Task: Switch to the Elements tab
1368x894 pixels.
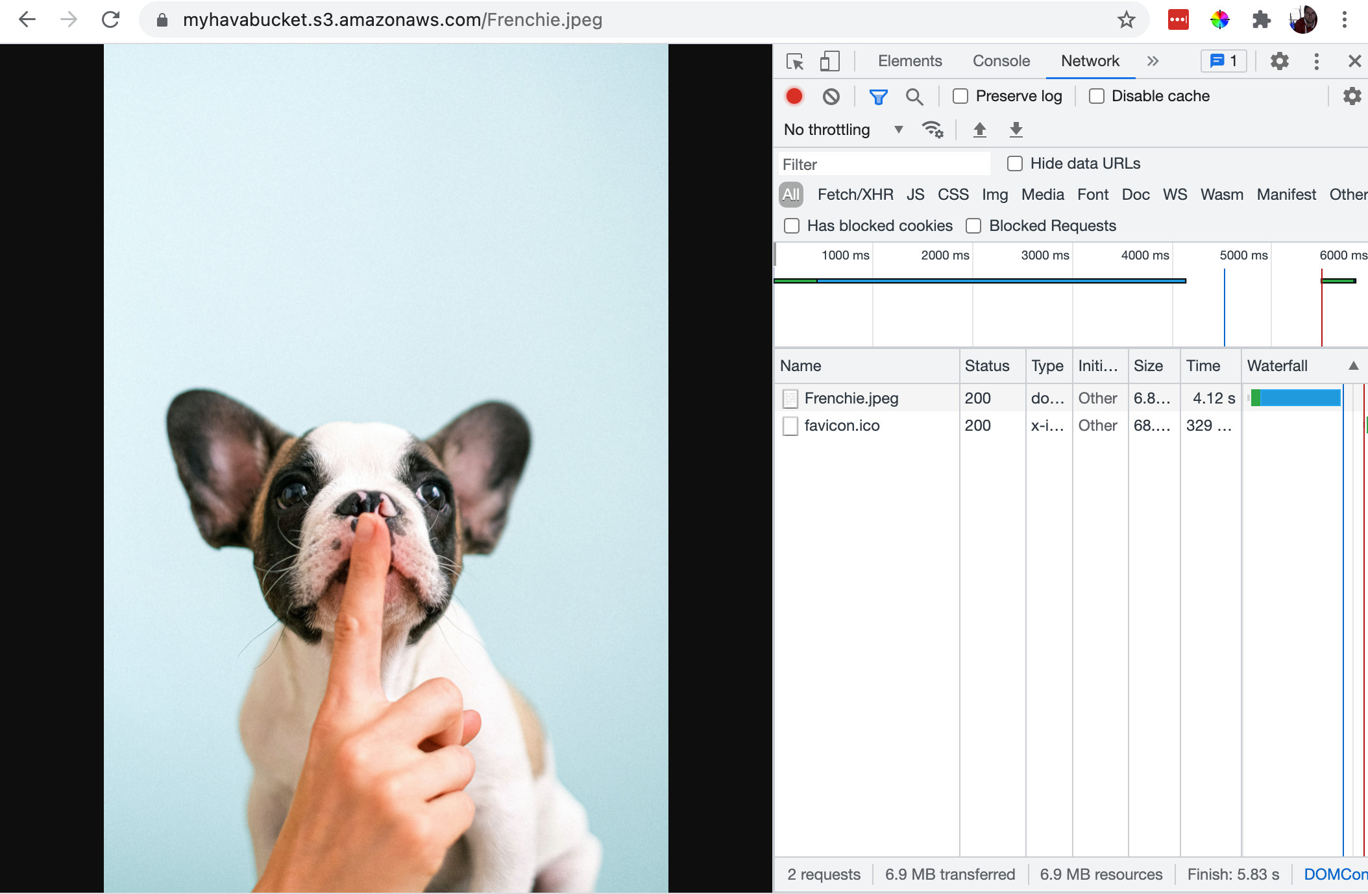Action: click(909, 62)
